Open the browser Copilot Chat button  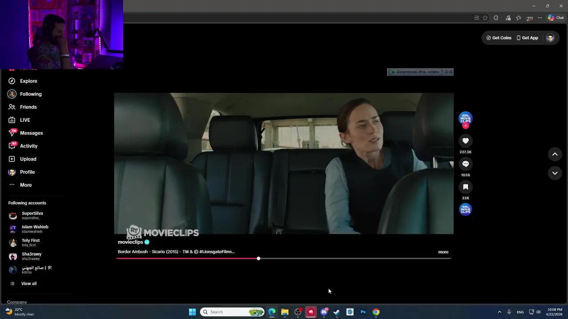coord(556,18)
